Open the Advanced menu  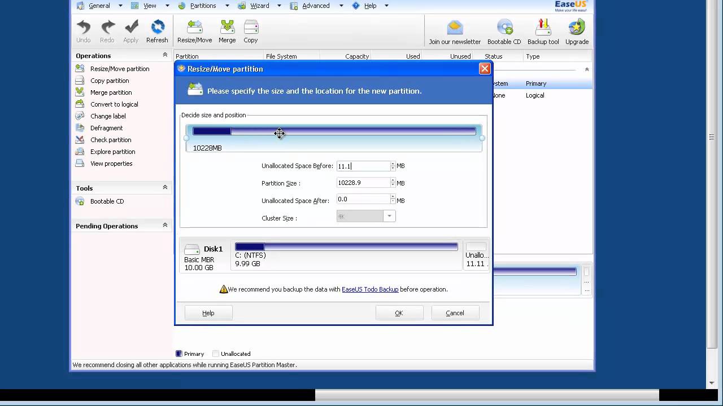pos(316,6)
